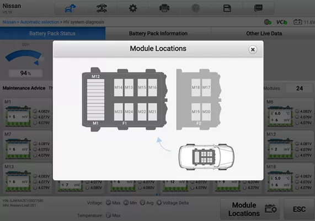Screen dimensions: 315x221
Task: Click module M15 in battery diagram
Action: (x=142, y=87)
